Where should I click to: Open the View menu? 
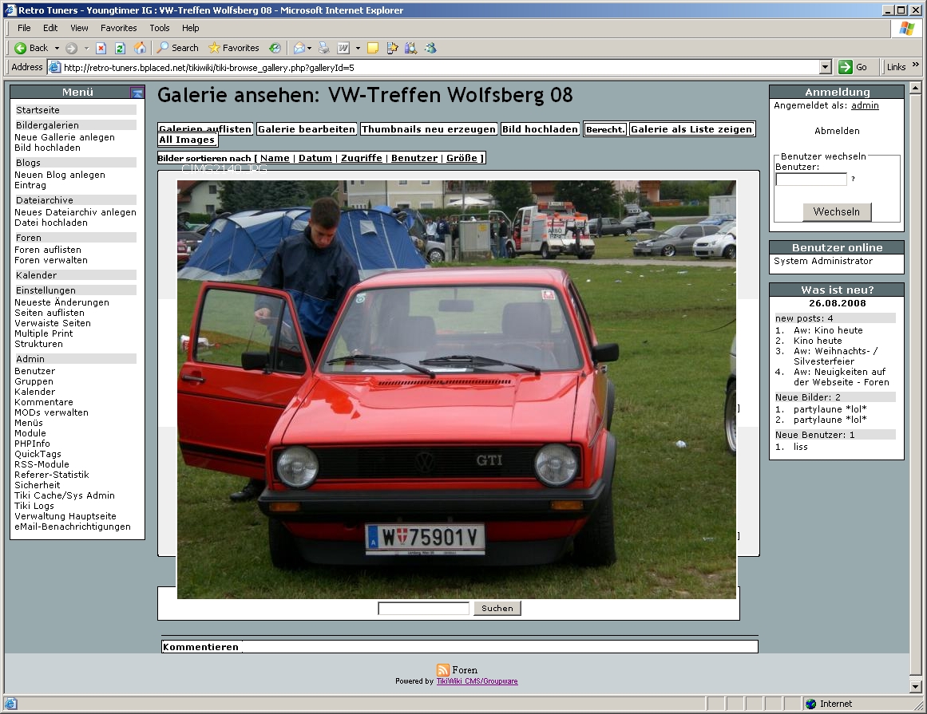(79, 28)
